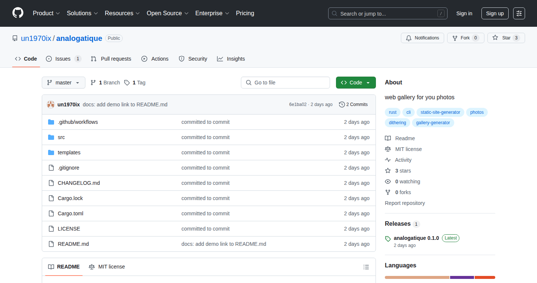Click the file icon next to Cargo.lock
537x283 pixels.
[x=51, y=198]
